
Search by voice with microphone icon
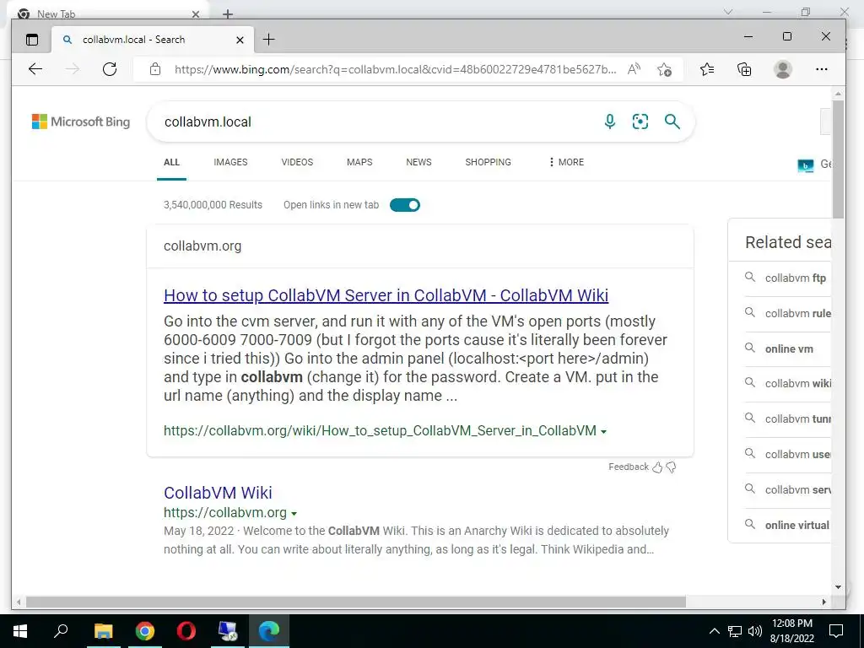(609, 121)
